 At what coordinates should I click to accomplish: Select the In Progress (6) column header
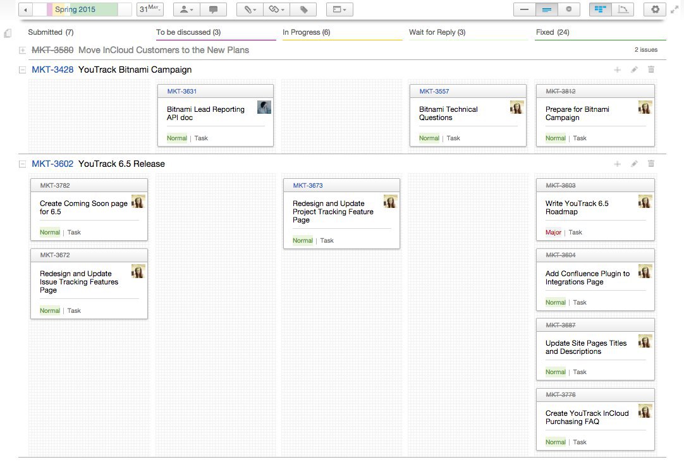(306, 32)
